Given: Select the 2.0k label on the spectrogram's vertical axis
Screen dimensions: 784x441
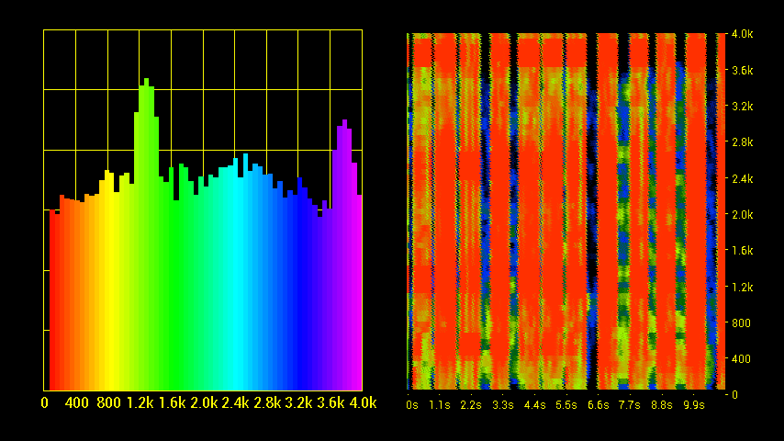Looking at the screenshot, I should point(743,215).
